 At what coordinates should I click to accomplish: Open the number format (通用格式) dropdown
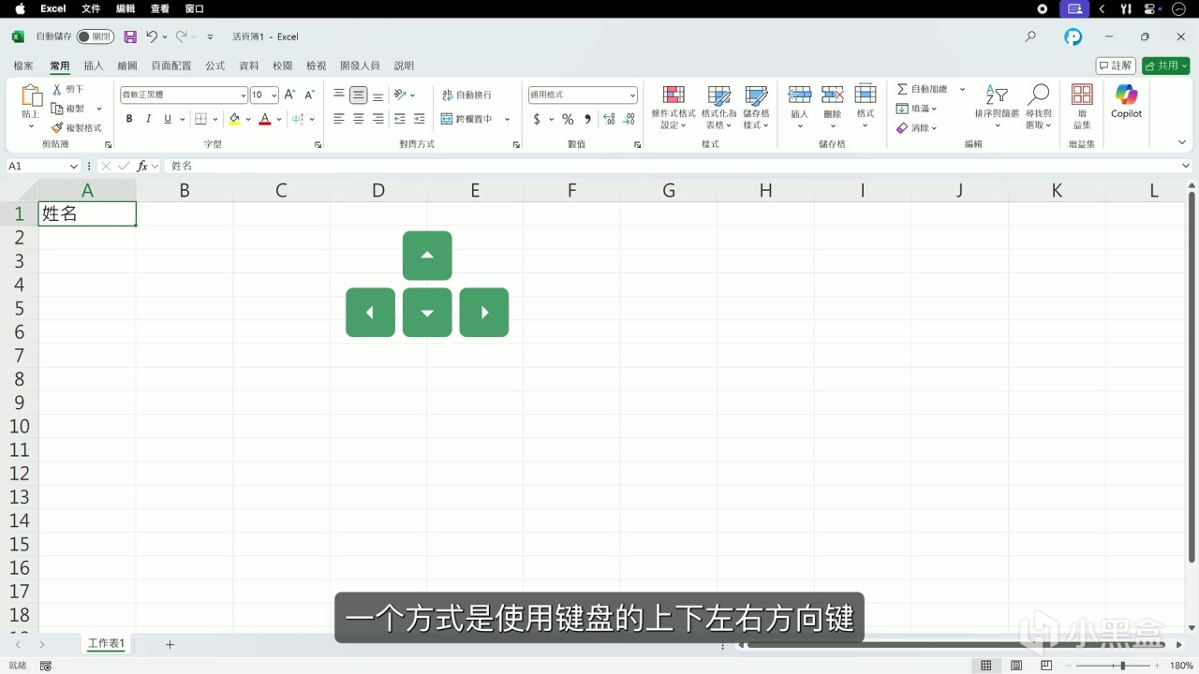point(632,95)
